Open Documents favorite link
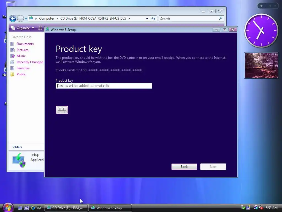The height and width of the screenshot is (212, 282). pos(25,44)
